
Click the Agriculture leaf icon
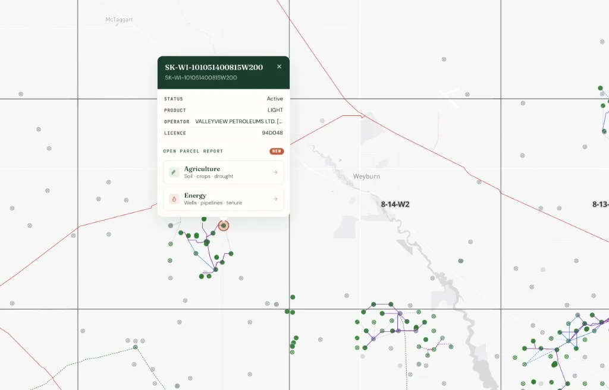[174, 172]
